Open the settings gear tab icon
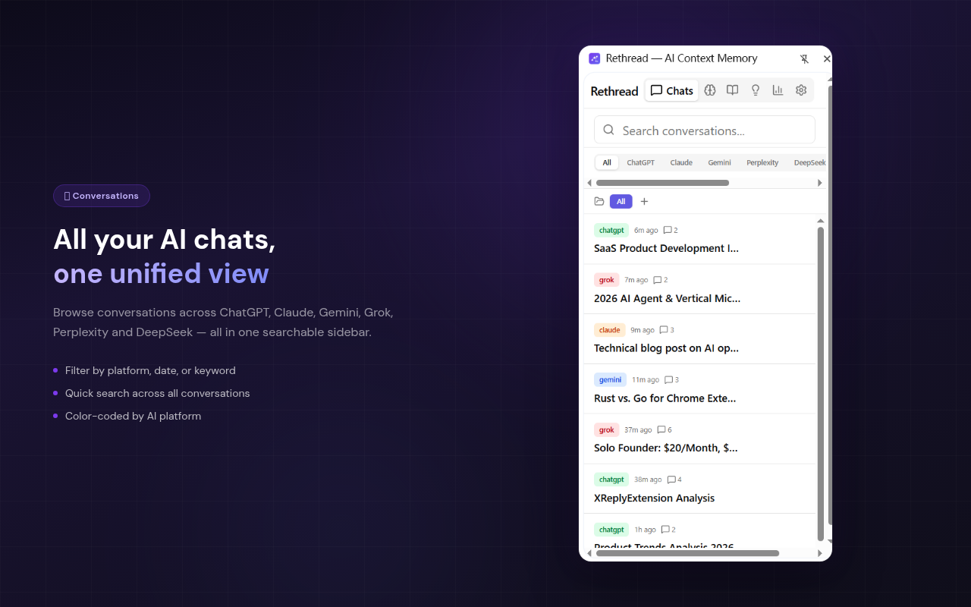 [801, 90]
